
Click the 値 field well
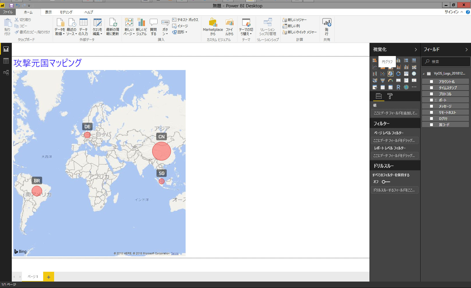click(x=395, y=113)
